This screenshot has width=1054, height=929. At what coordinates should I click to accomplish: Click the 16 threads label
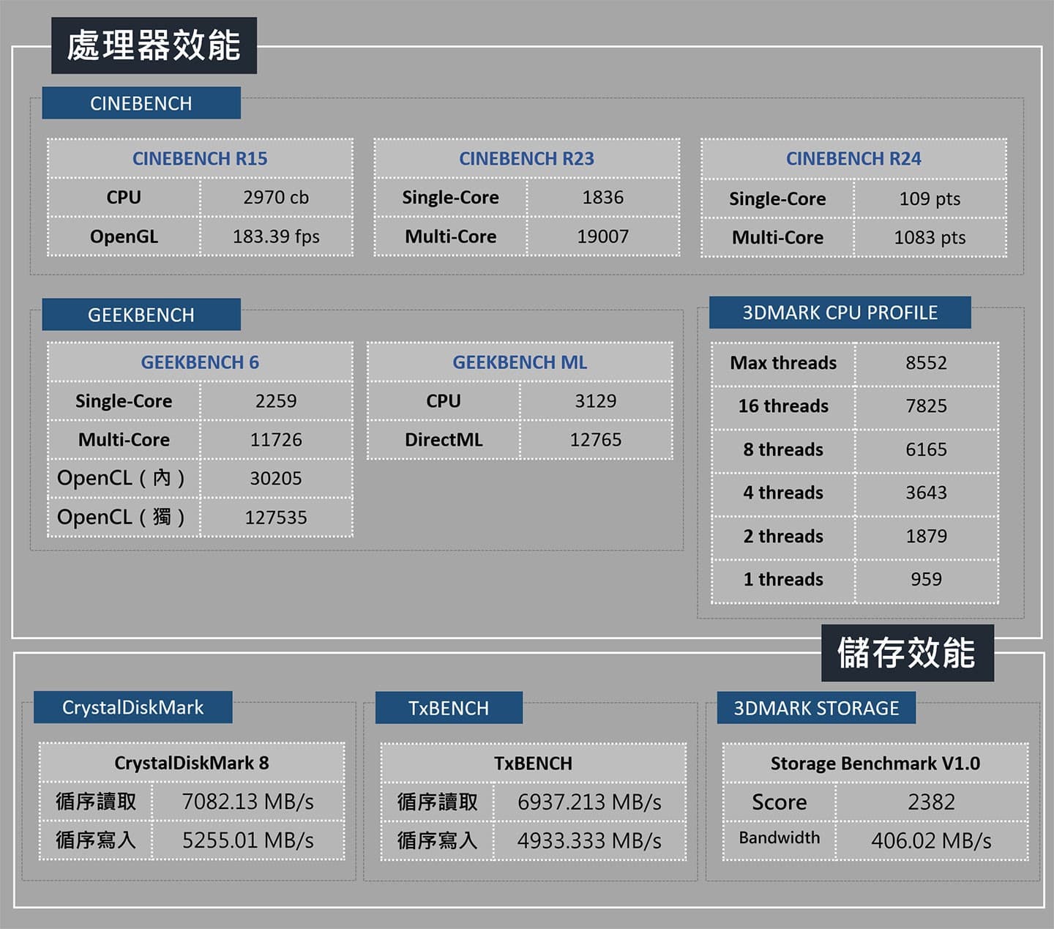pyautogui.click(x=783, y=406)
